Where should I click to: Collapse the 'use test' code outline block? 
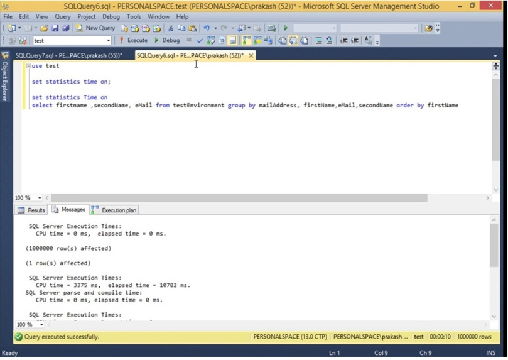point(29,66)
